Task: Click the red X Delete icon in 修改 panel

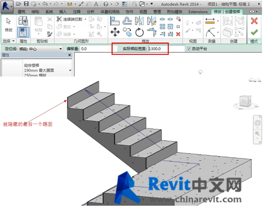Action: pos(178,34)
